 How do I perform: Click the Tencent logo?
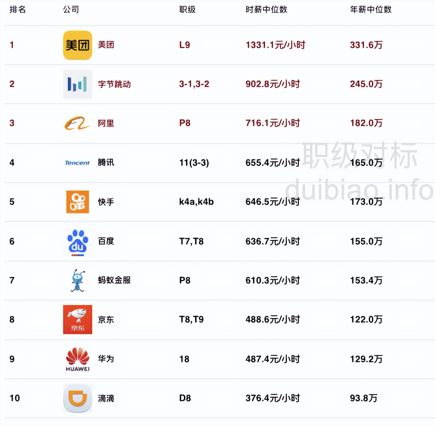click(x=77, y=163)
